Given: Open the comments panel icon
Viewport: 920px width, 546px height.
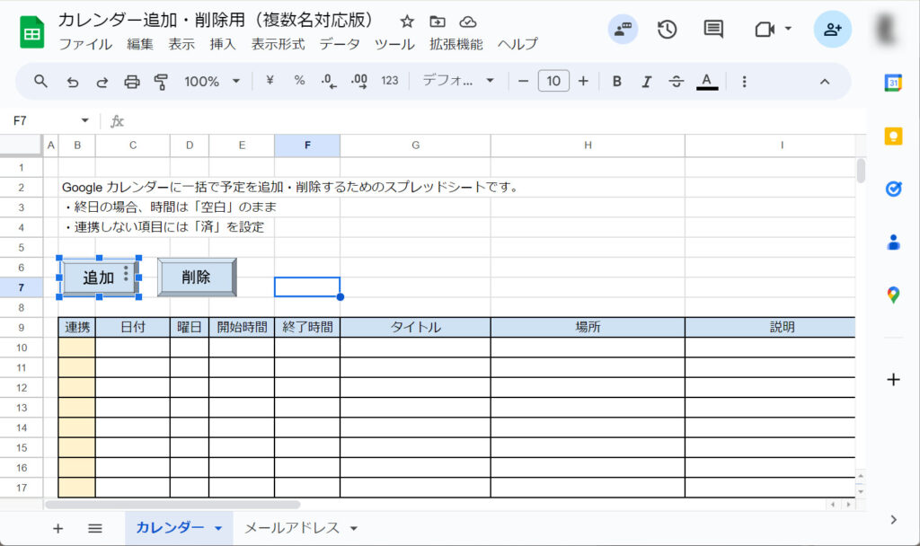Looking at the screenshot, I should click(713, 30).
